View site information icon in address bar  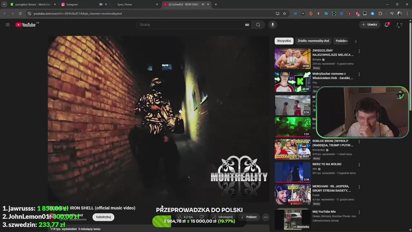[x=29, y=14]
